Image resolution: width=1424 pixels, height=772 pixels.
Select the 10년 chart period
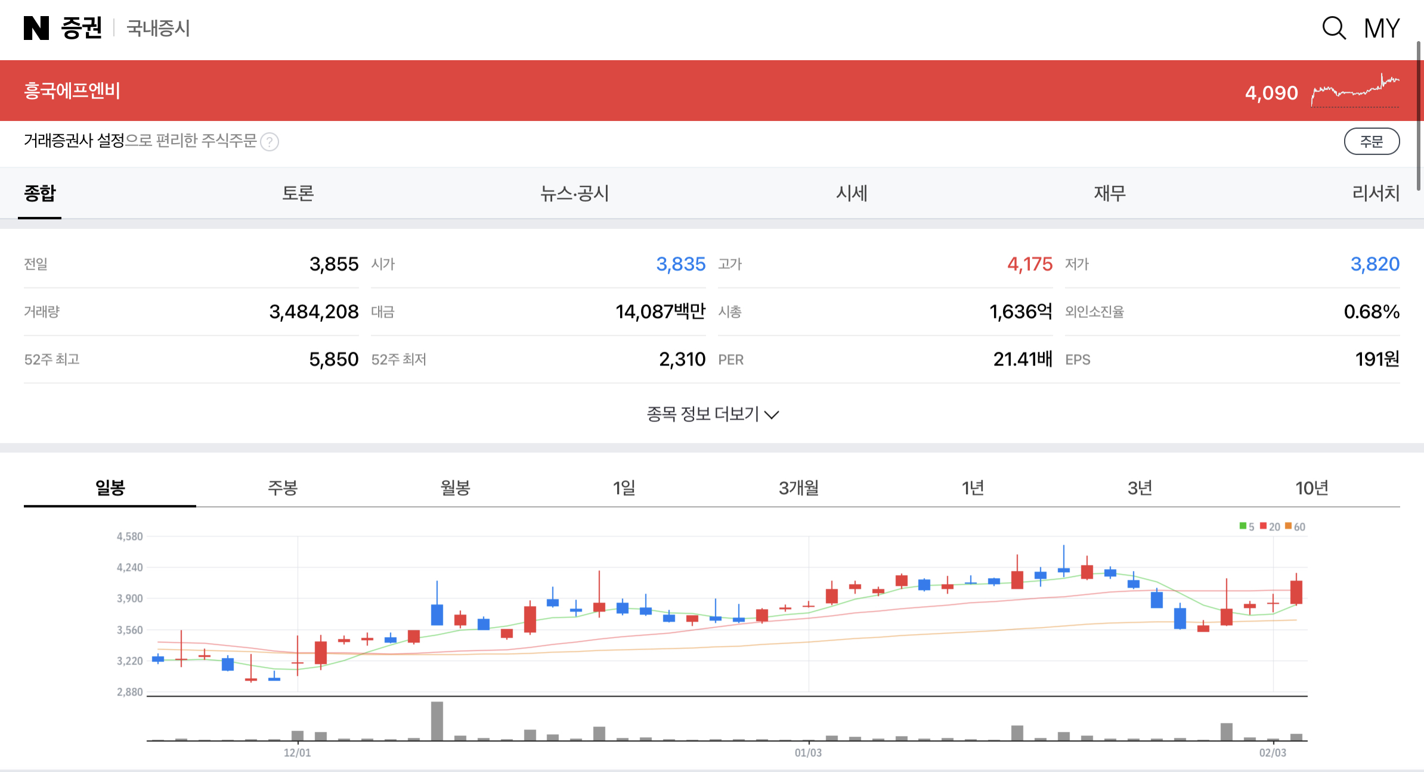[1311, 488]
